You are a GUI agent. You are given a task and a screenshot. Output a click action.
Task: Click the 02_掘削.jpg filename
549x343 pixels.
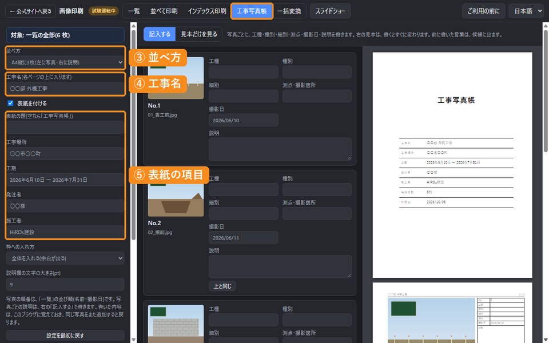pyautogui.click(x=160, y=233)
